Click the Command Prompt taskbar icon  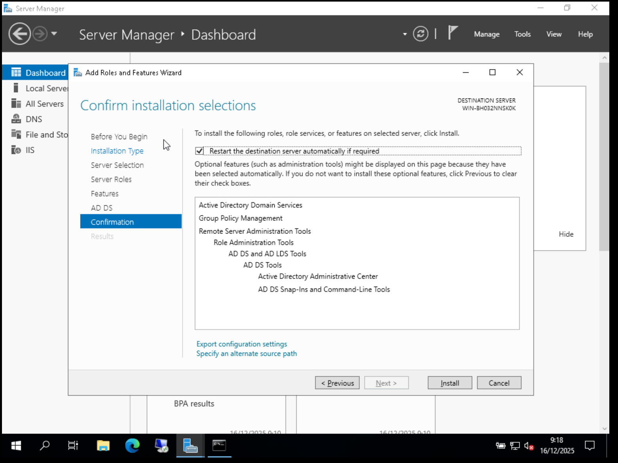[219, 446]
